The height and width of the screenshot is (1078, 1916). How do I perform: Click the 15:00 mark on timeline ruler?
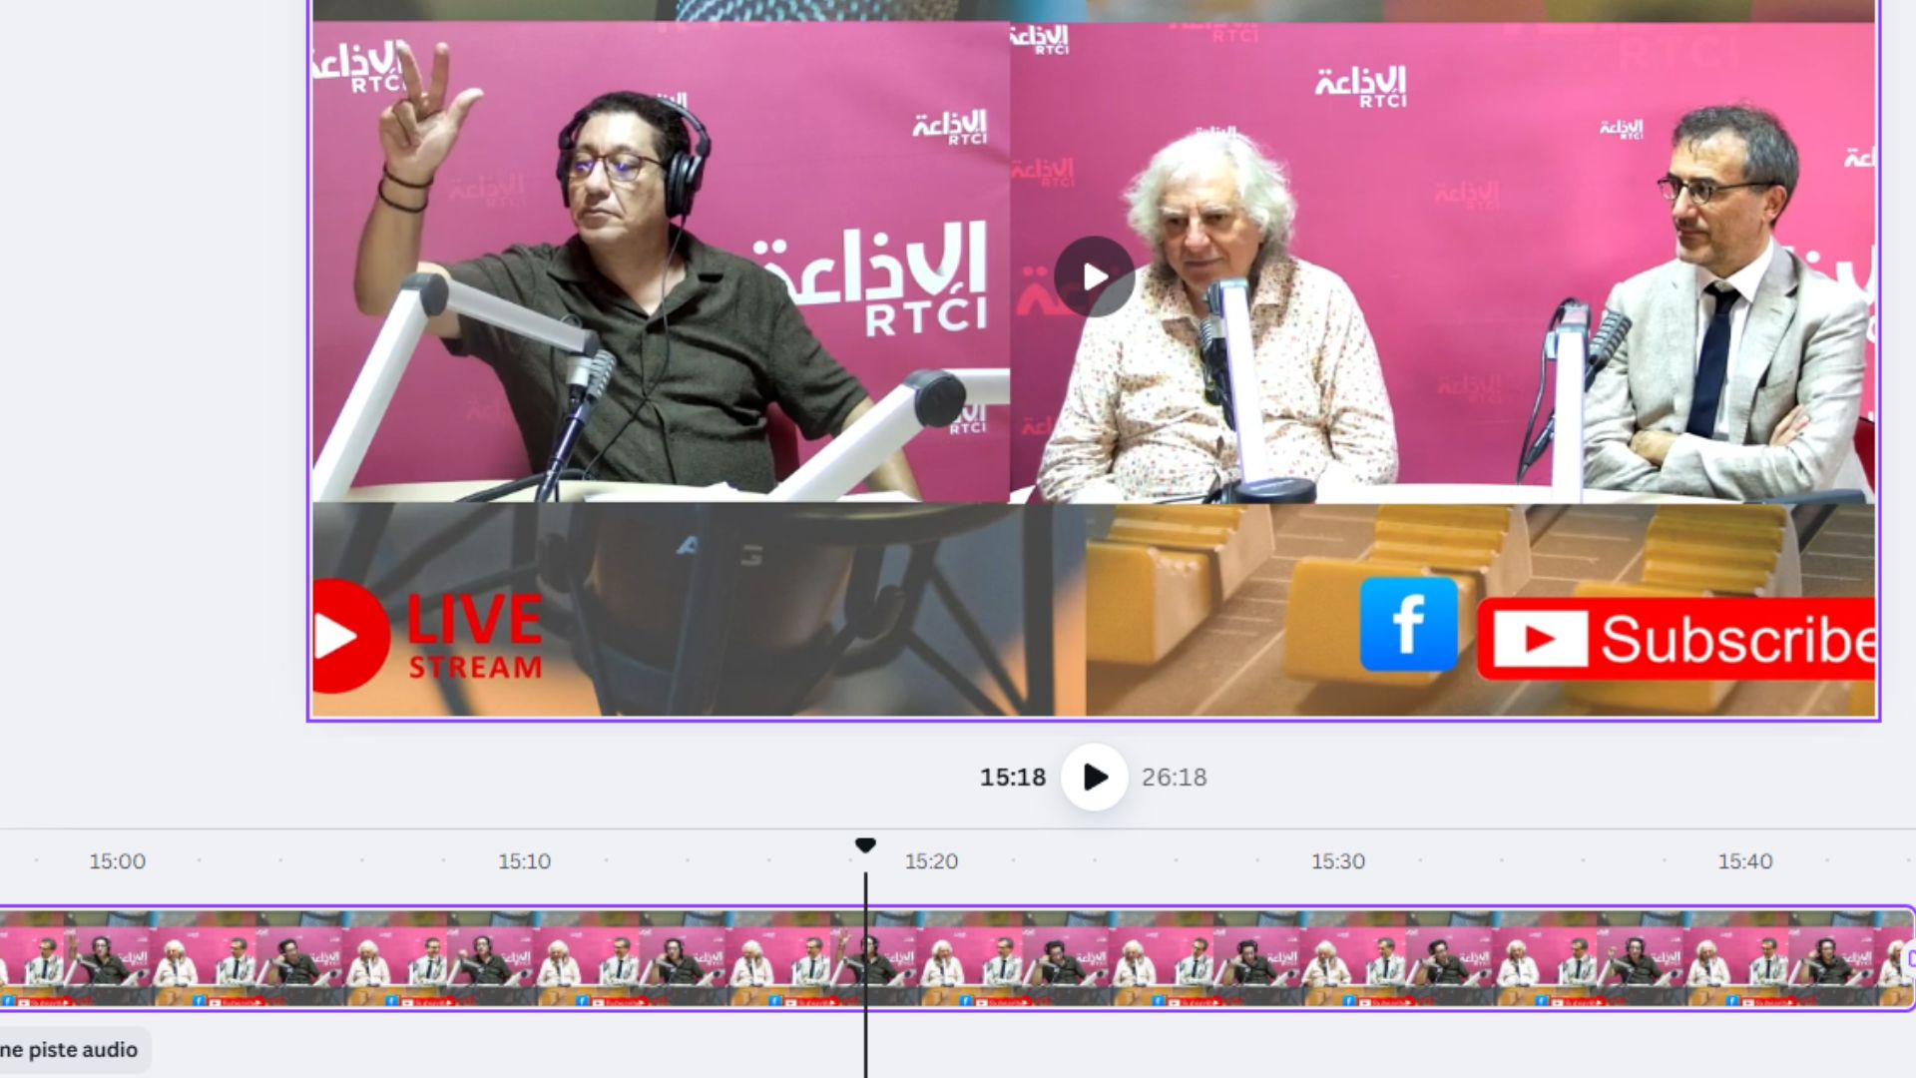coord(117,861)
